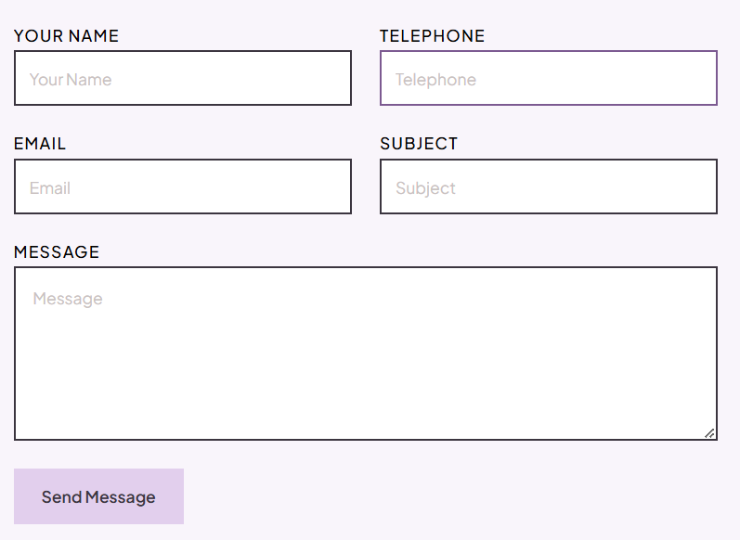Submit the form with the lavender button
The height and width of the screenshot is (540, 740).
point(98,496)
